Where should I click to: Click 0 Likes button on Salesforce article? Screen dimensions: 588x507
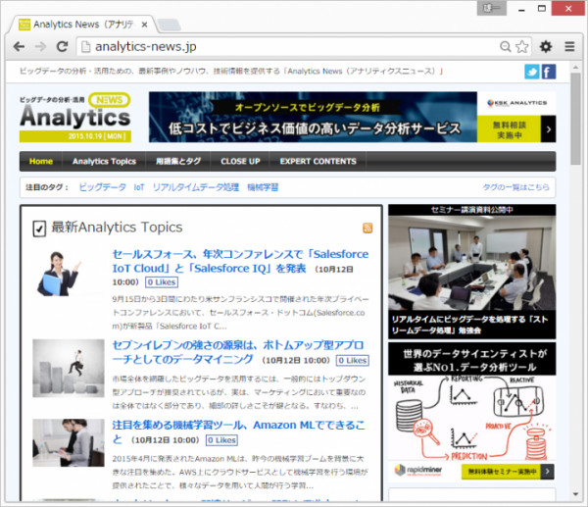tap(162, 282)
